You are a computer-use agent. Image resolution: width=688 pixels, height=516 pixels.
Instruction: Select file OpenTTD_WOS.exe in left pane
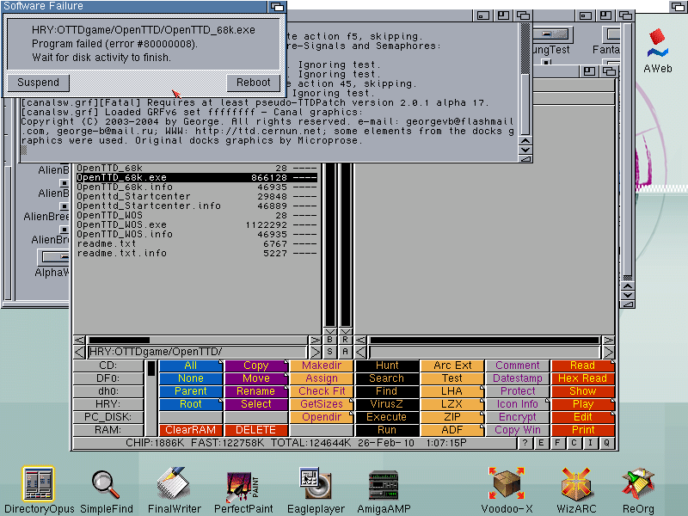(197, 224)
